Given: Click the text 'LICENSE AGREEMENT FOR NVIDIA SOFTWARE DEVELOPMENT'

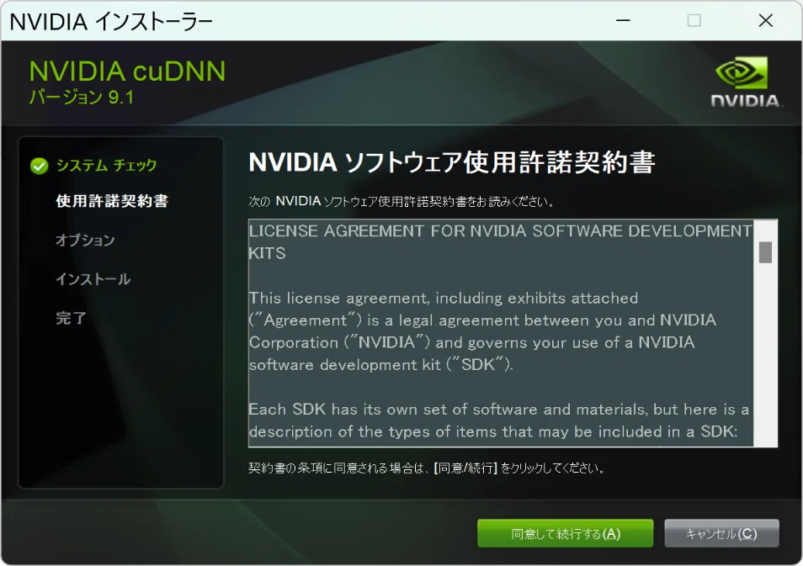Looking at the screenshot, I should pos(500,230).
